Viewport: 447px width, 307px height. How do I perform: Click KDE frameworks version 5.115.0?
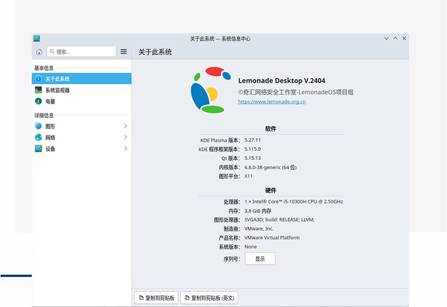[252, 149]
